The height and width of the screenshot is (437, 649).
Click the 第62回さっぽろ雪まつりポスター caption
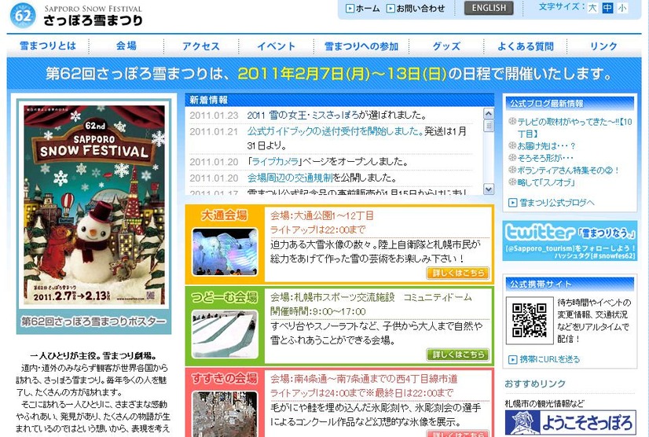93,321
